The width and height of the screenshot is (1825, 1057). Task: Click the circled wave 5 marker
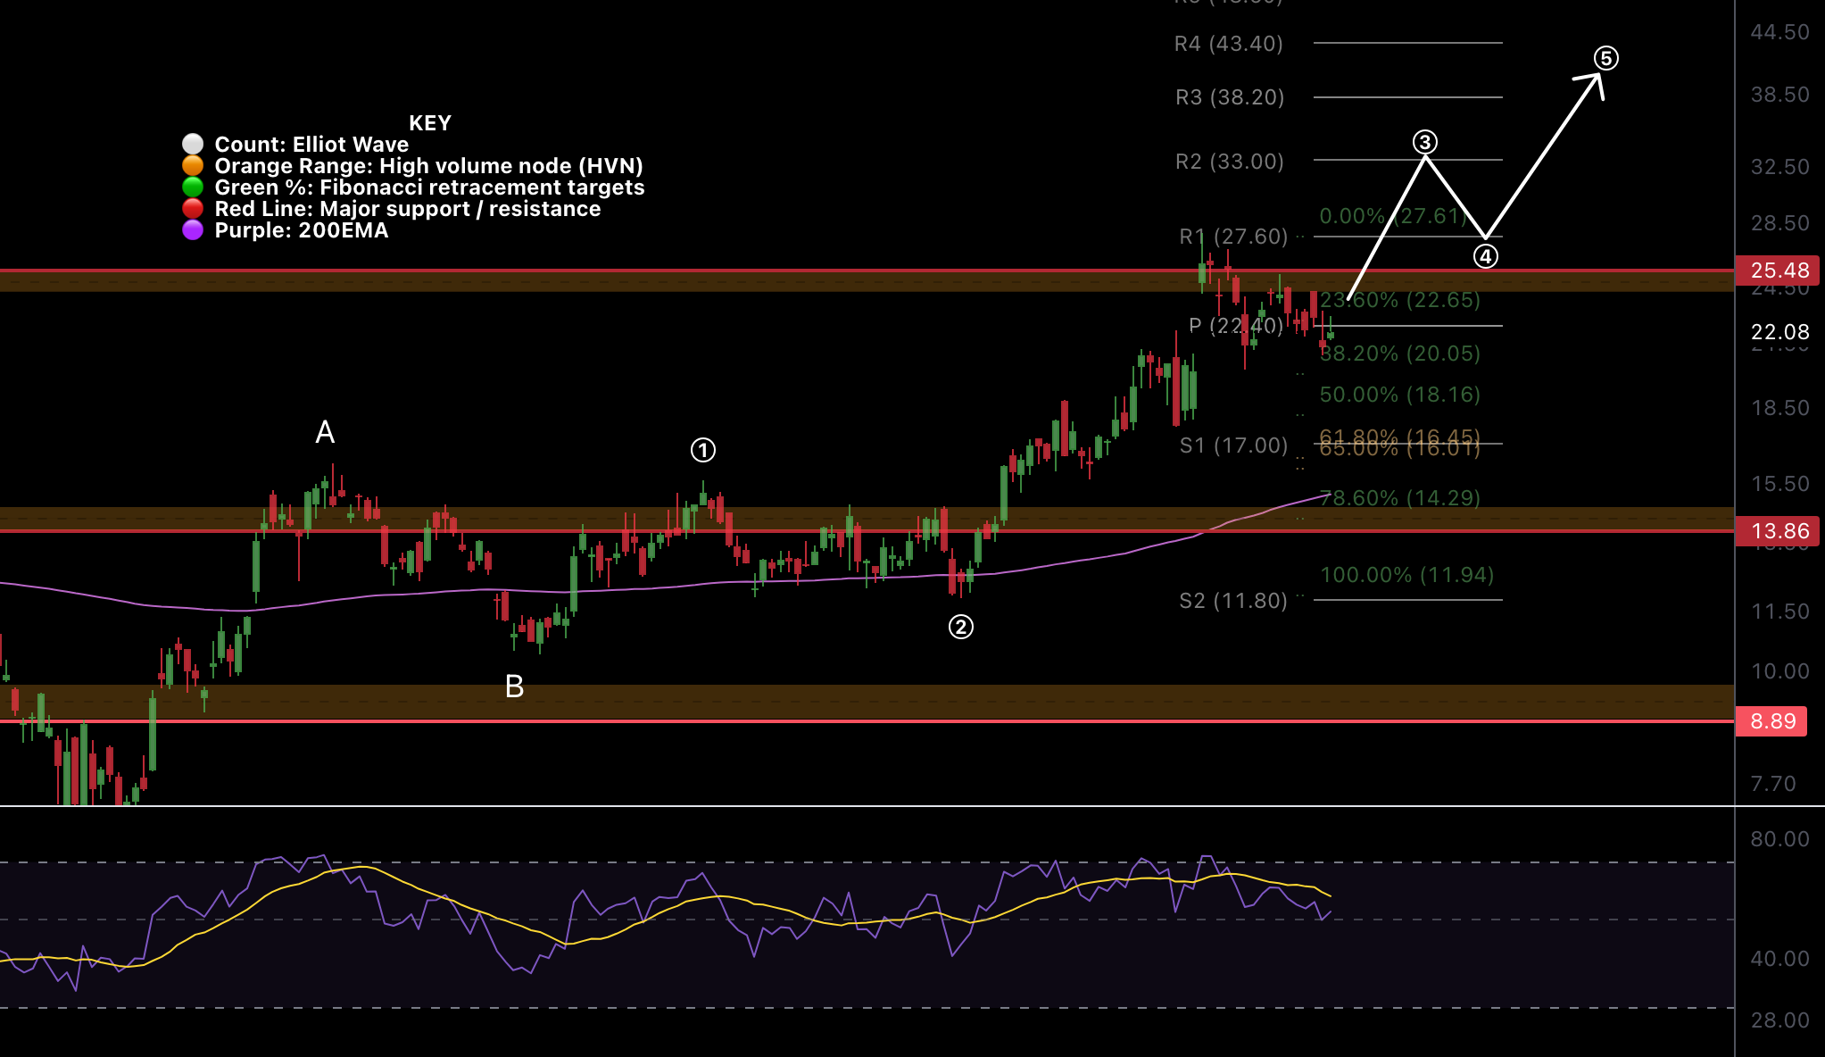(x=1605, y=59)
